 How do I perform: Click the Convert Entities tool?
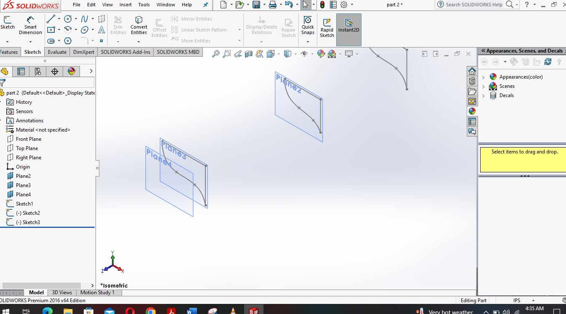[139, 26]
